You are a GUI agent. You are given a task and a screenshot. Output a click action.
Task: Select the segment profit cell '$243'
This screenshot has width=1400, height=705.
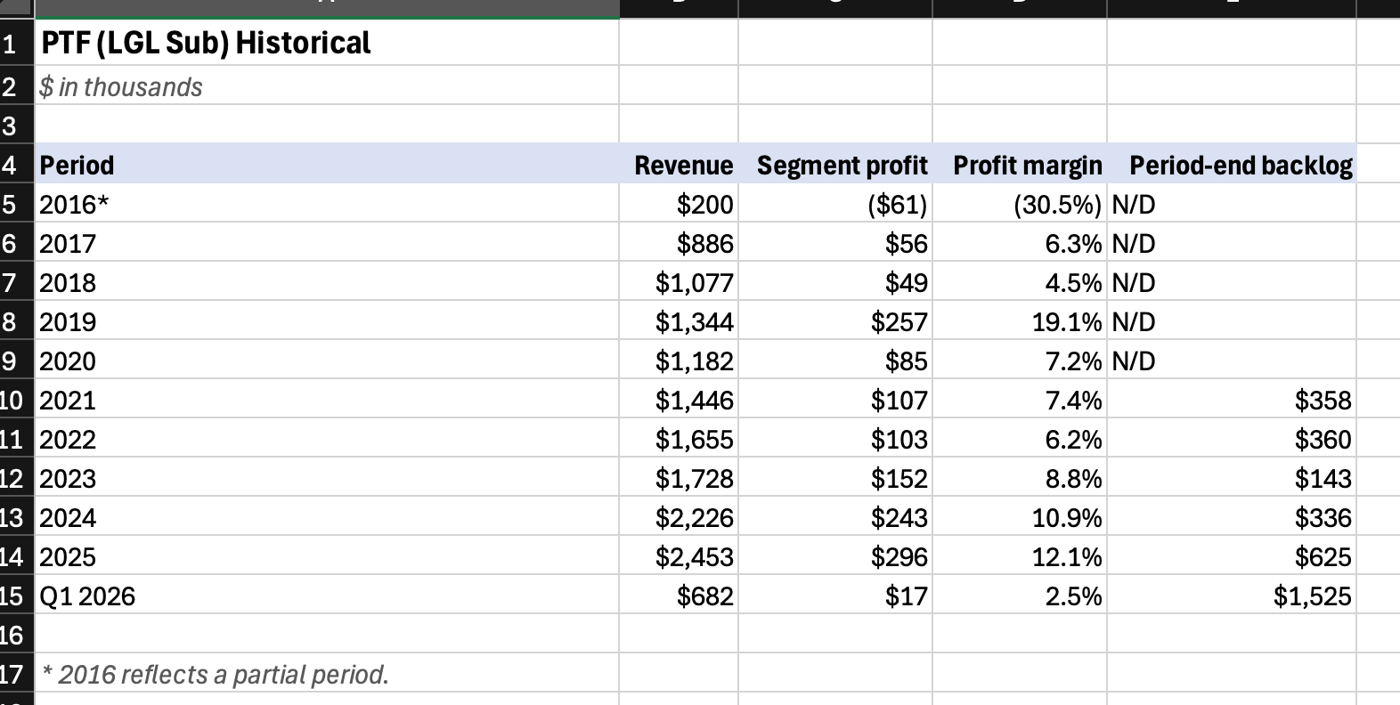pos(835,517)
